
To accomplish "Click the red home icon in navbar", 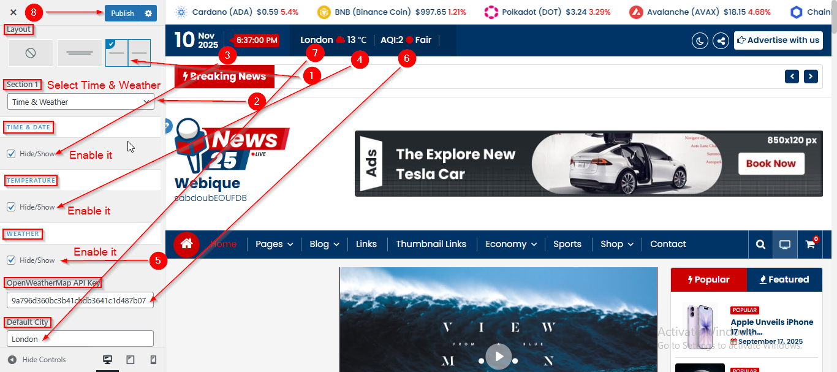I will tap(187, 244).
